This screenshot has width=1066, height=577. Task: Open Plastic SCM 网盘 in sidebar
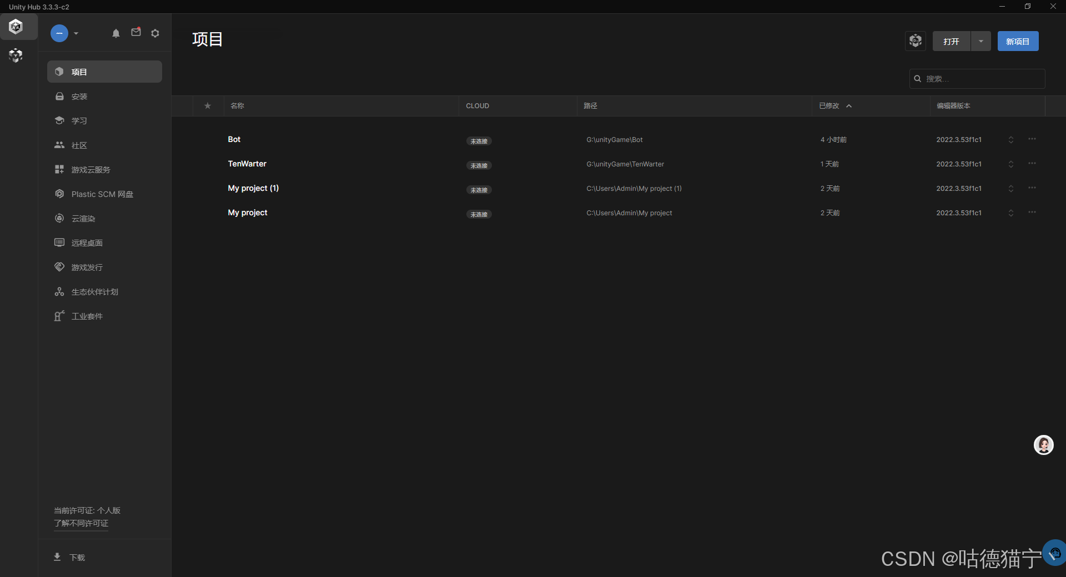tap(104, 194)
